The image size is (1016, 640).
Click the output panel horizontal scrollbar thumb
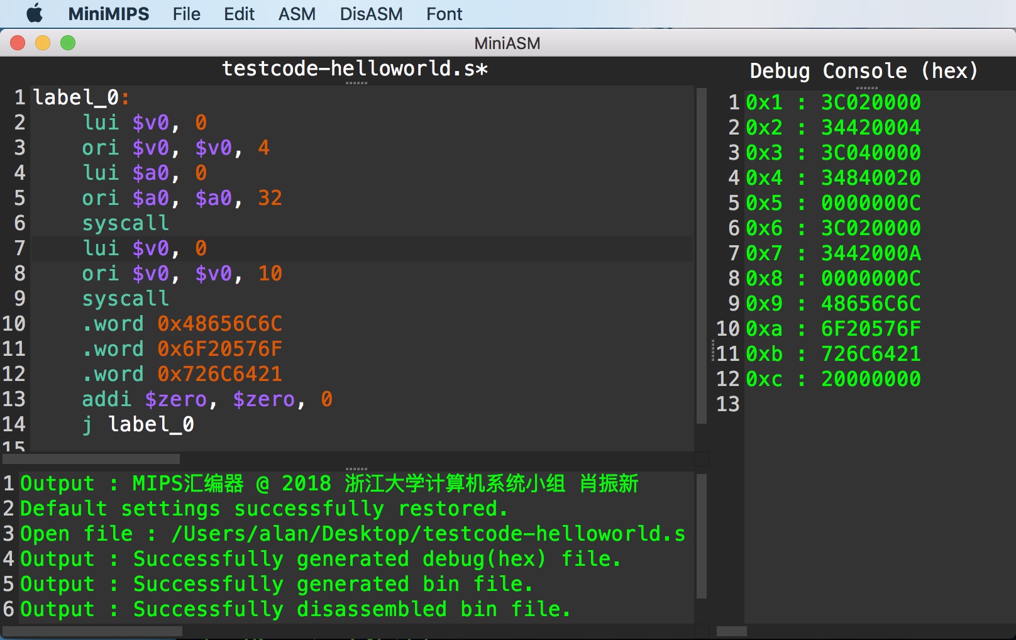pyautogui.click(x=92, y=631)
